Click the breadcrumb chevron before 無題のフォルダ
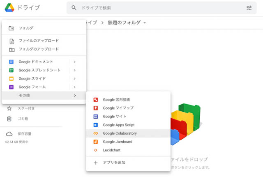 [102, 23]
